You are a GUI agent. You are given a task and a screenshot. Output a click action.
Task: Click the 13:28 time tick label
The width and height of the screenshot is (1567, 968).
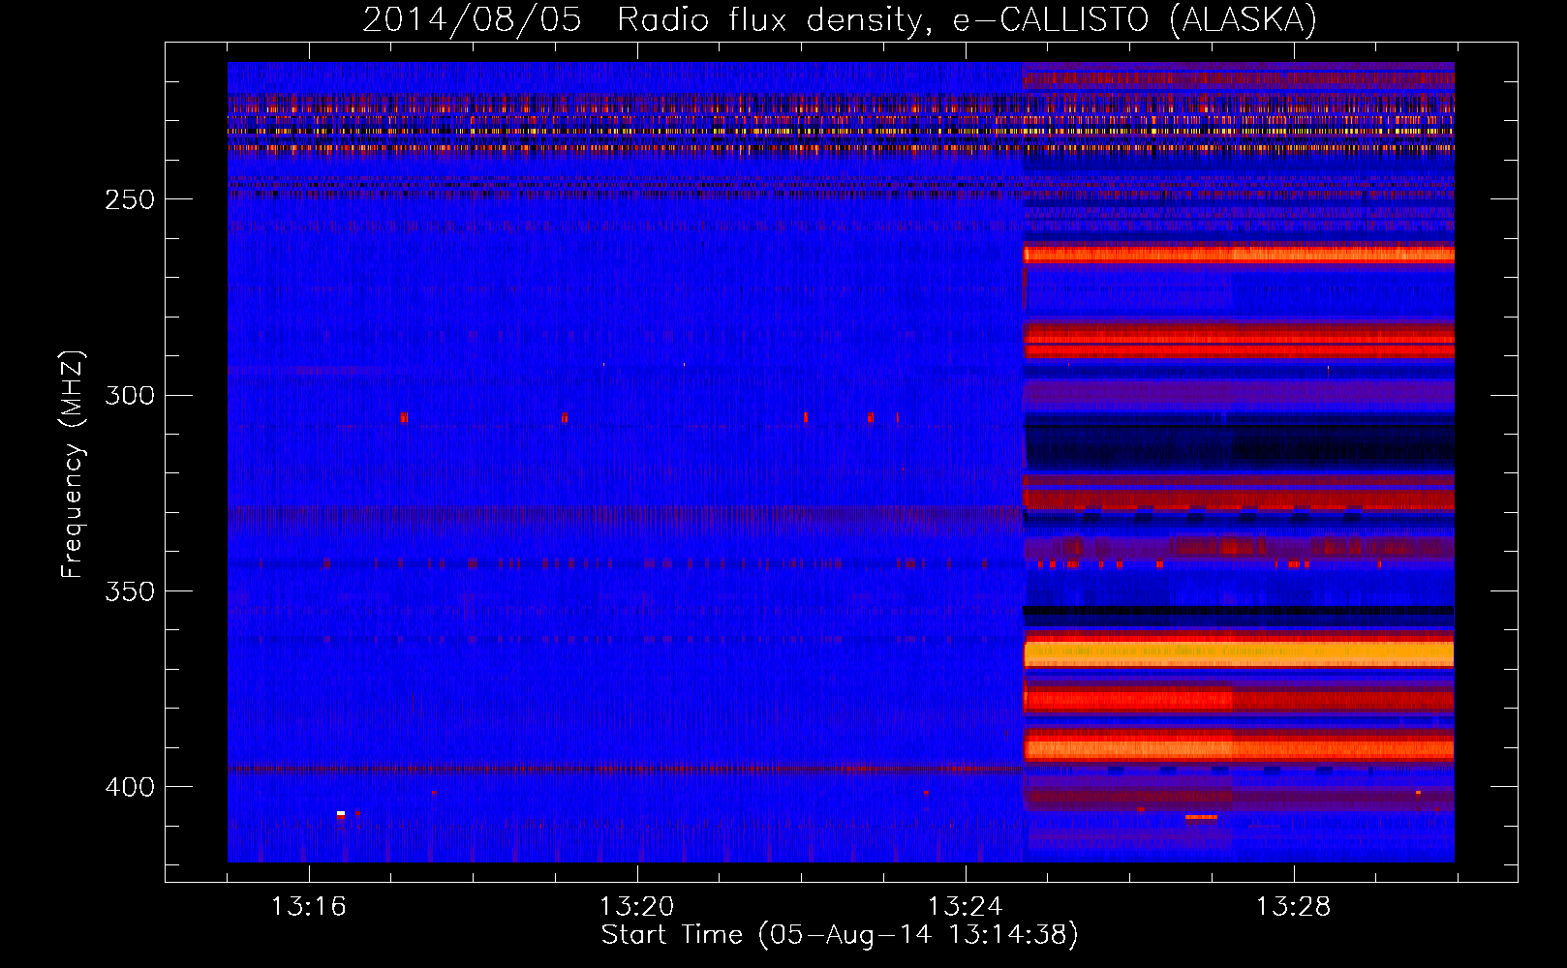[x=1293, y=907]
